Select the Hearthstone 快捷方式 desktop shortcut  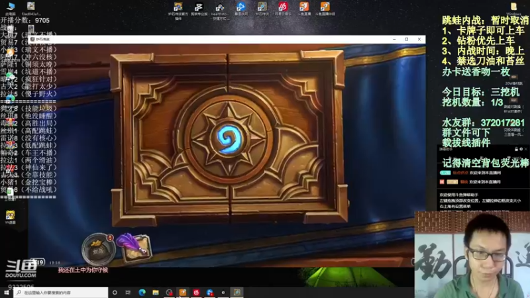coord(220,11)
